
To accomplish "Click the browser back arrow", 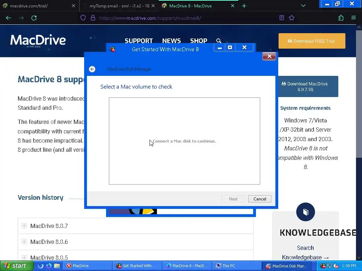I will pyautogui.click(x=8, y=18).
